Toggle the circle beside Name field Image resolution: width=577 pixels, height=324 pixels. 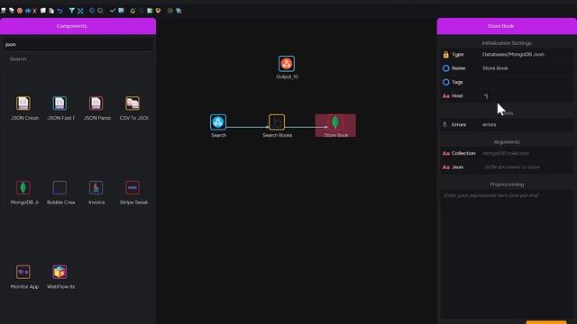(446, 68)
